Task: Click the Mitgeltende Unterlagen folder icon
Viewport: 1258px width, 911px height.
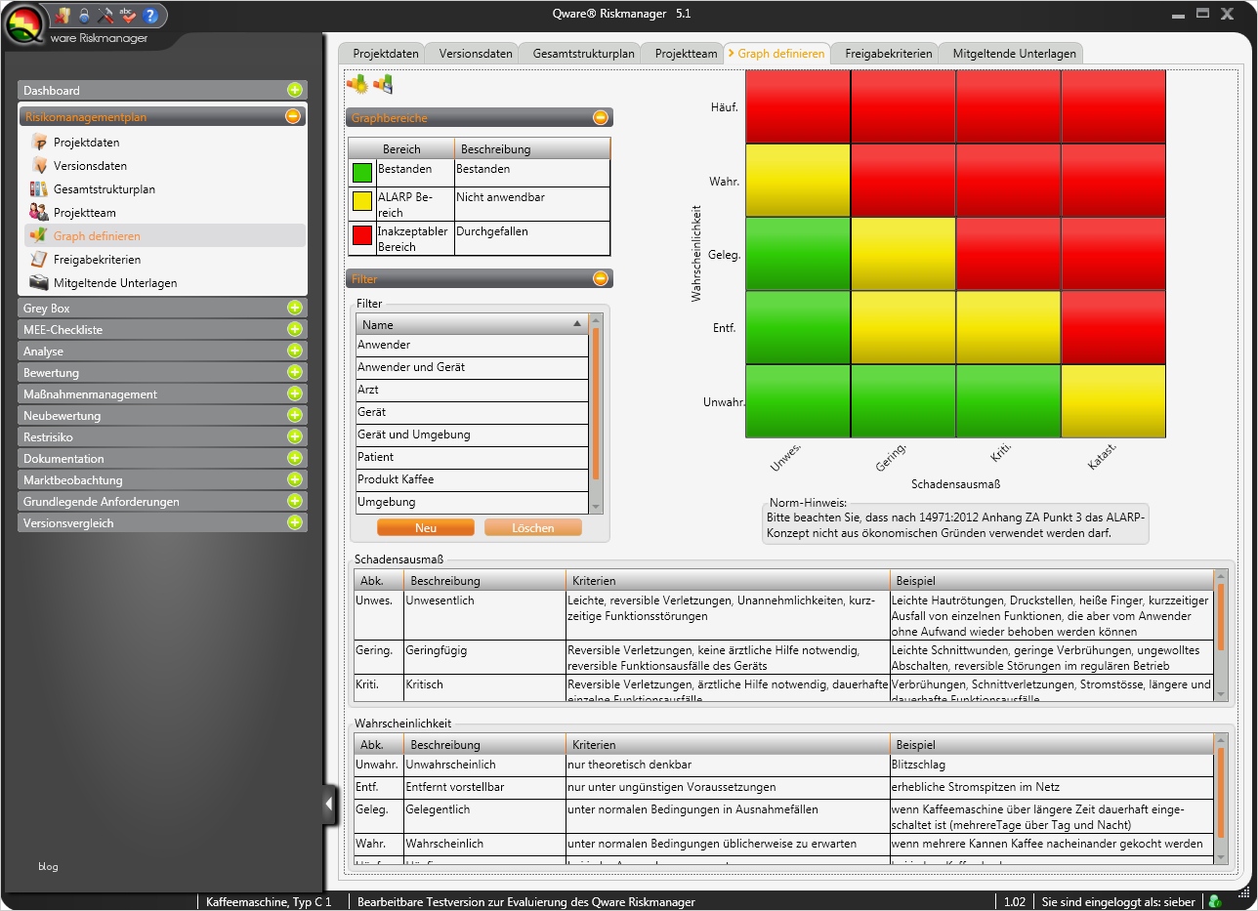Action: (39, 283)
